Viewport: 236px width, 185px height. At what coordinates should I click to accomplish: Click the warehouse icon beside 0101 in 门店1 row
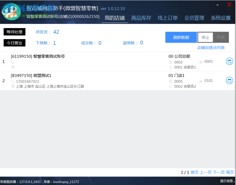click(x=201, y=81)
